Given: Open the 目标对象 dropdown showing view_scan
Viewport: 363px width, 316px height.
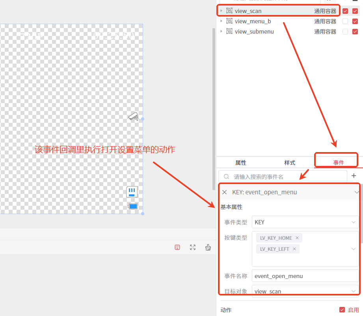Looking at the screenshot, I should 305,291.
